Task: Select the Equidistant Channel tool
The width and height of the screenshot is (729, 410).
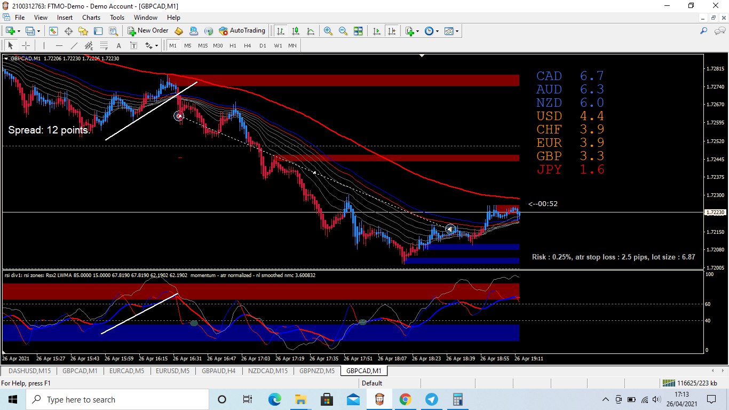Action: (x=89, y=46)
